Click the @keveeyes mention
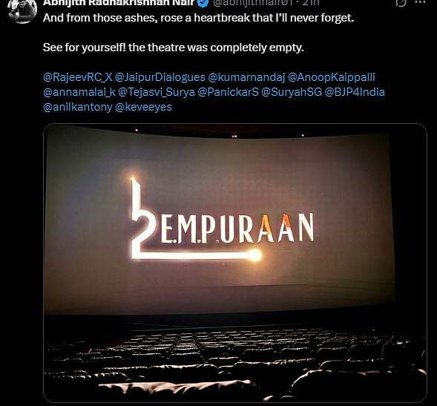This screenshot has width=437, height=406. [x=143, y=107]
